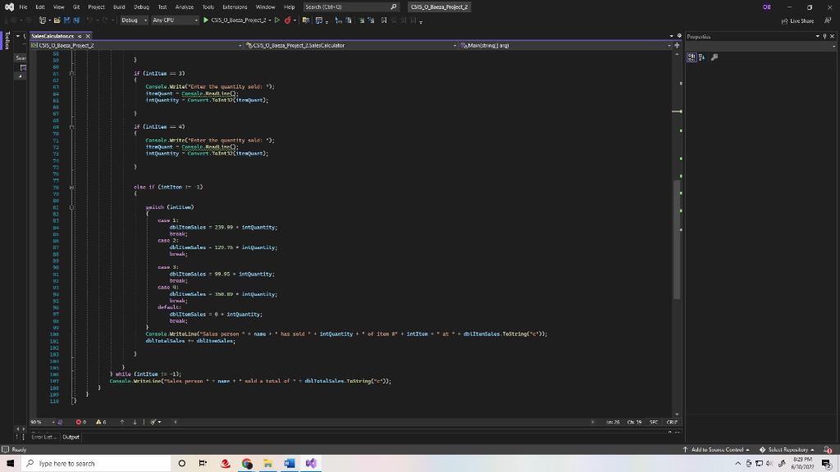Show warnings by clicking the 6 warnings indicator

point(100,422)
